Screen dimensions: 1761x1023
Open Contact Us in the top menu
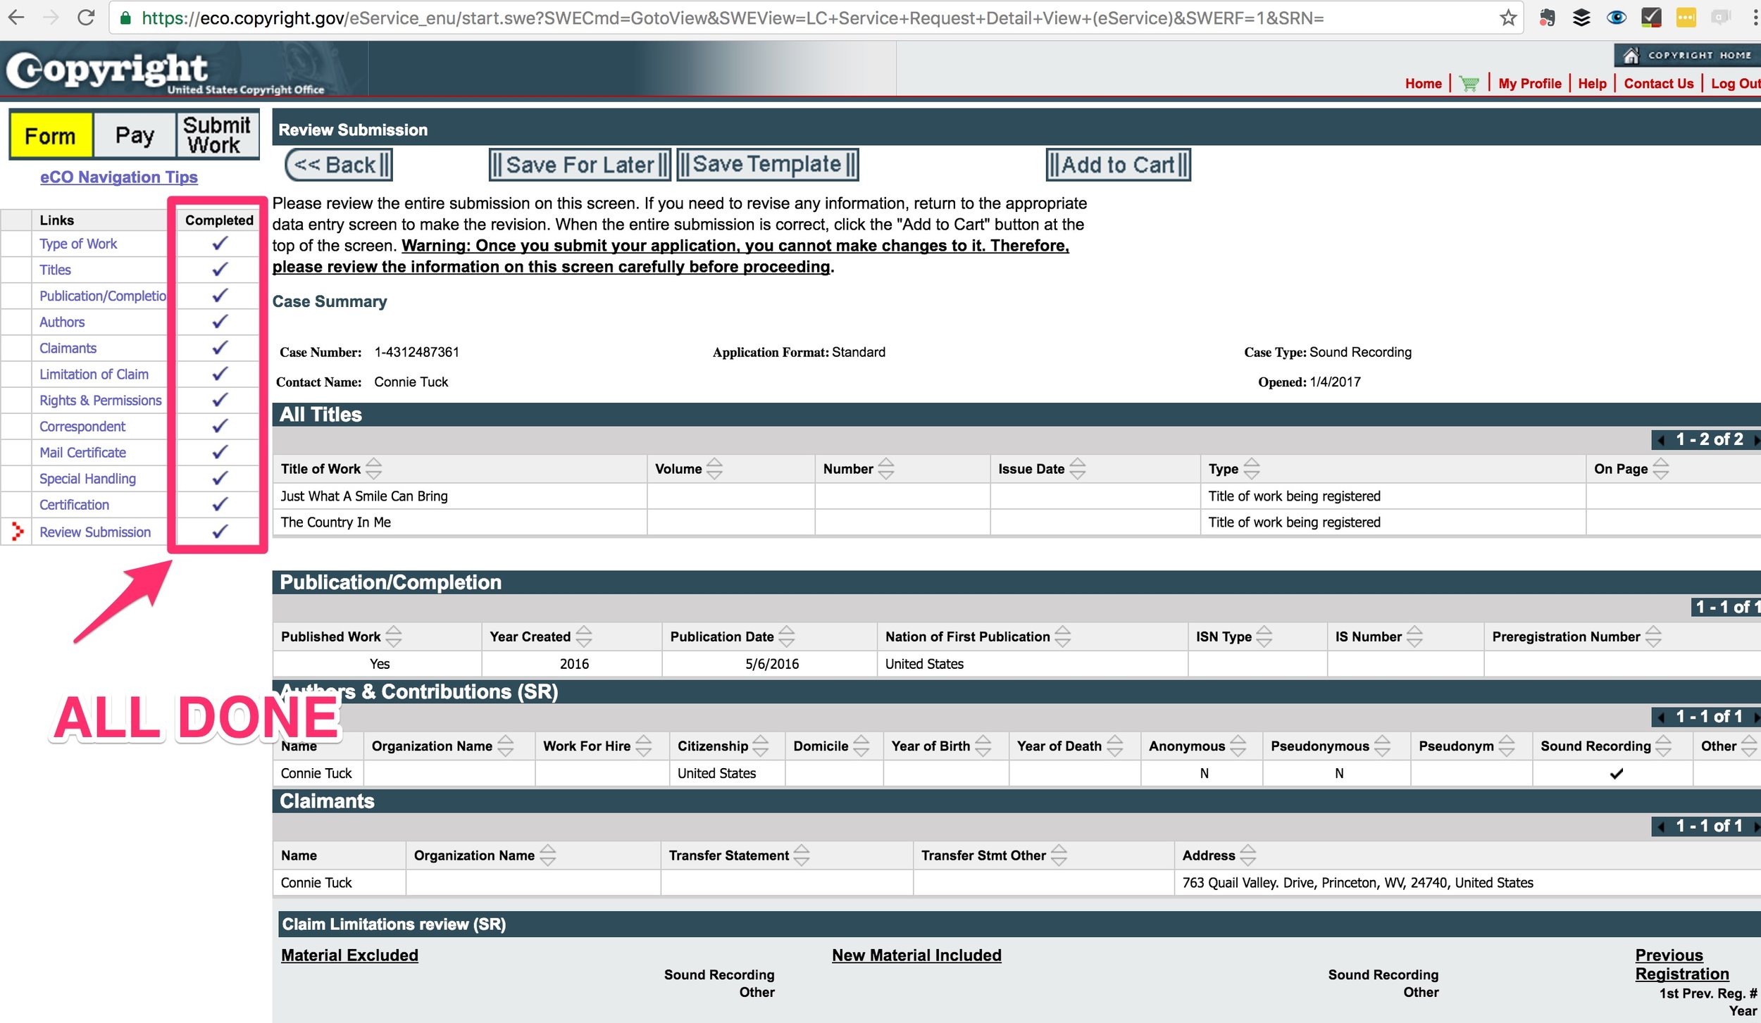coord(1658,83)
